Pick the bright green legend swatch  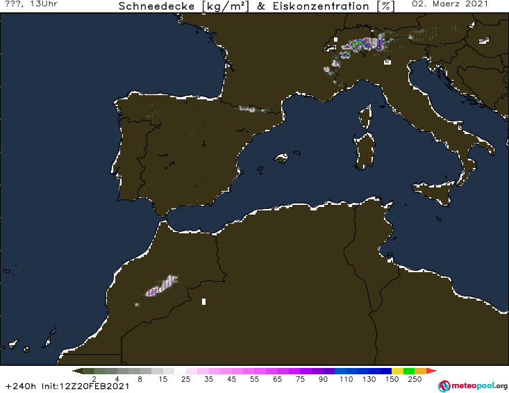pos(409,371)
